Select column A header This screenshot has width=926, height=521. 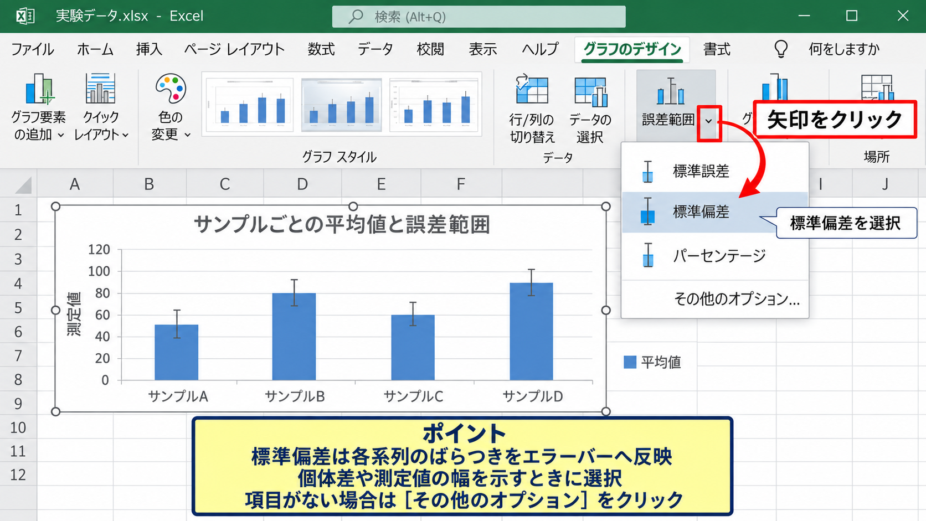pos(75,184)
